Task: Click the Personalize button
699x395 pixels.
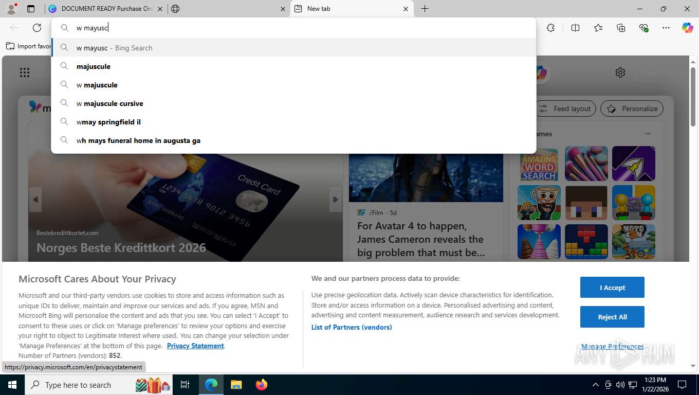Action: (x=632, y=109)
